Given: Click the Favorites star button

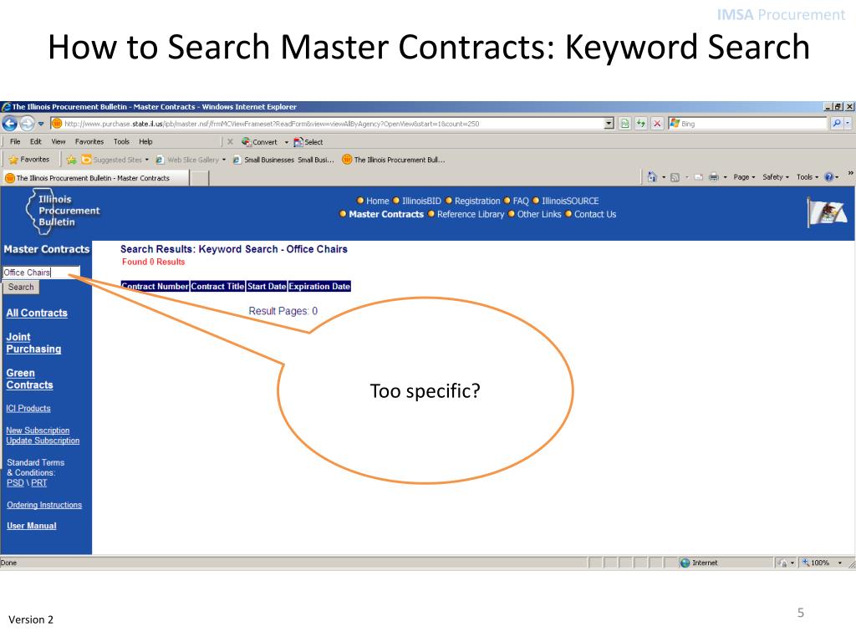Looking at the screenshot, I should pyautogui.click(x=29, y=160).
